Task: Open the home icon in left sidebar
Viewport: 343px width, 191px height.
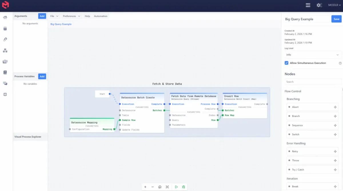Action: click(5, 18)
